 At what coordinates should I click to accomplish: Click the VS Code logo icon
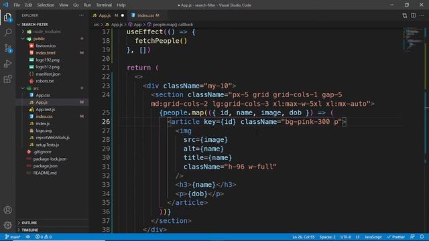(5, 5)
